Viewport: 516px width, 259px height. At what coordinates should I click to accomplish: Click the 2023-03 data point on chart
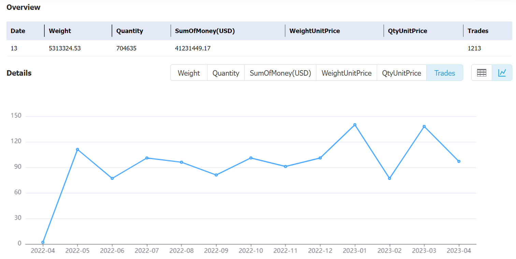click(x=424, y=126)
